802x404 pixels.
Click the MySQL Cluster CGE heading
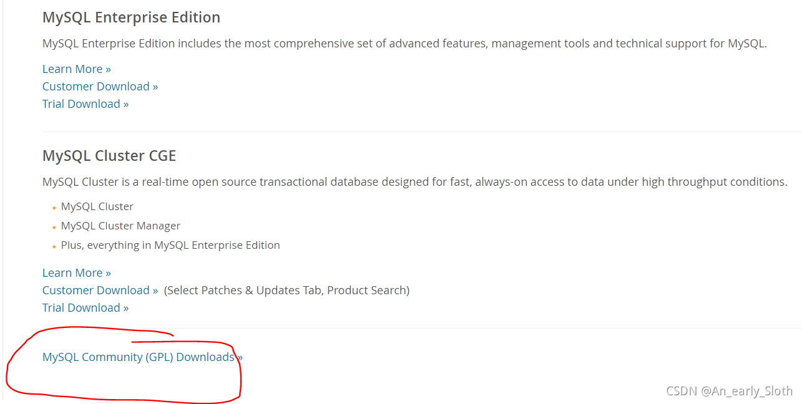(109, 155)
